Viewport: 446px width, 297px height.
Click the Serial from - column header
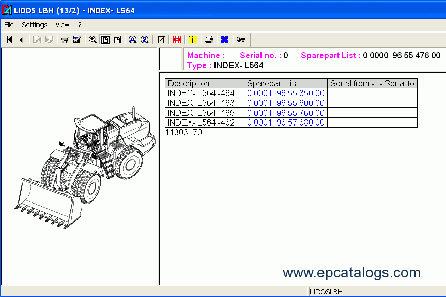tap(352, 83)
